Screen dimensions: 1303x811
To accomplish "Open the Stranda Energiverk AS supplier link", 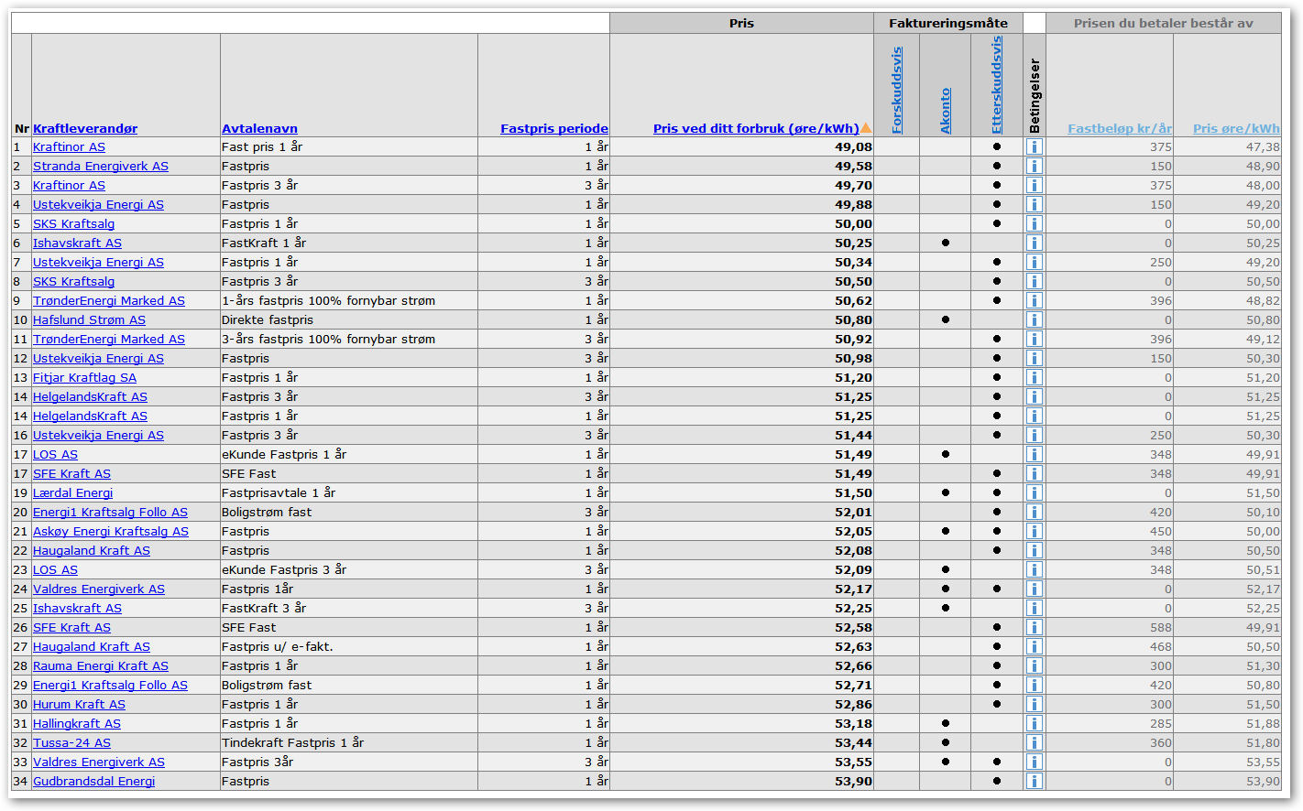I will click(x=101, y=166).
